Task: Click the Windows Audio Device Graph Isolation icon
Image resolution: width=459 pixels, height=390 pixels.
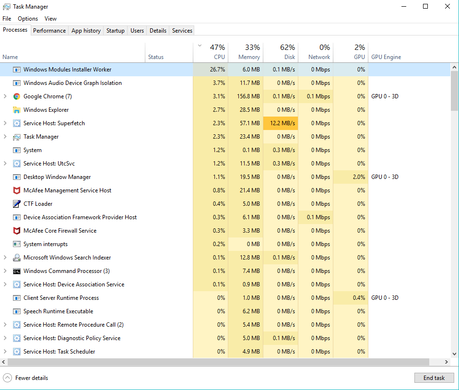Action: click(17, 83)
